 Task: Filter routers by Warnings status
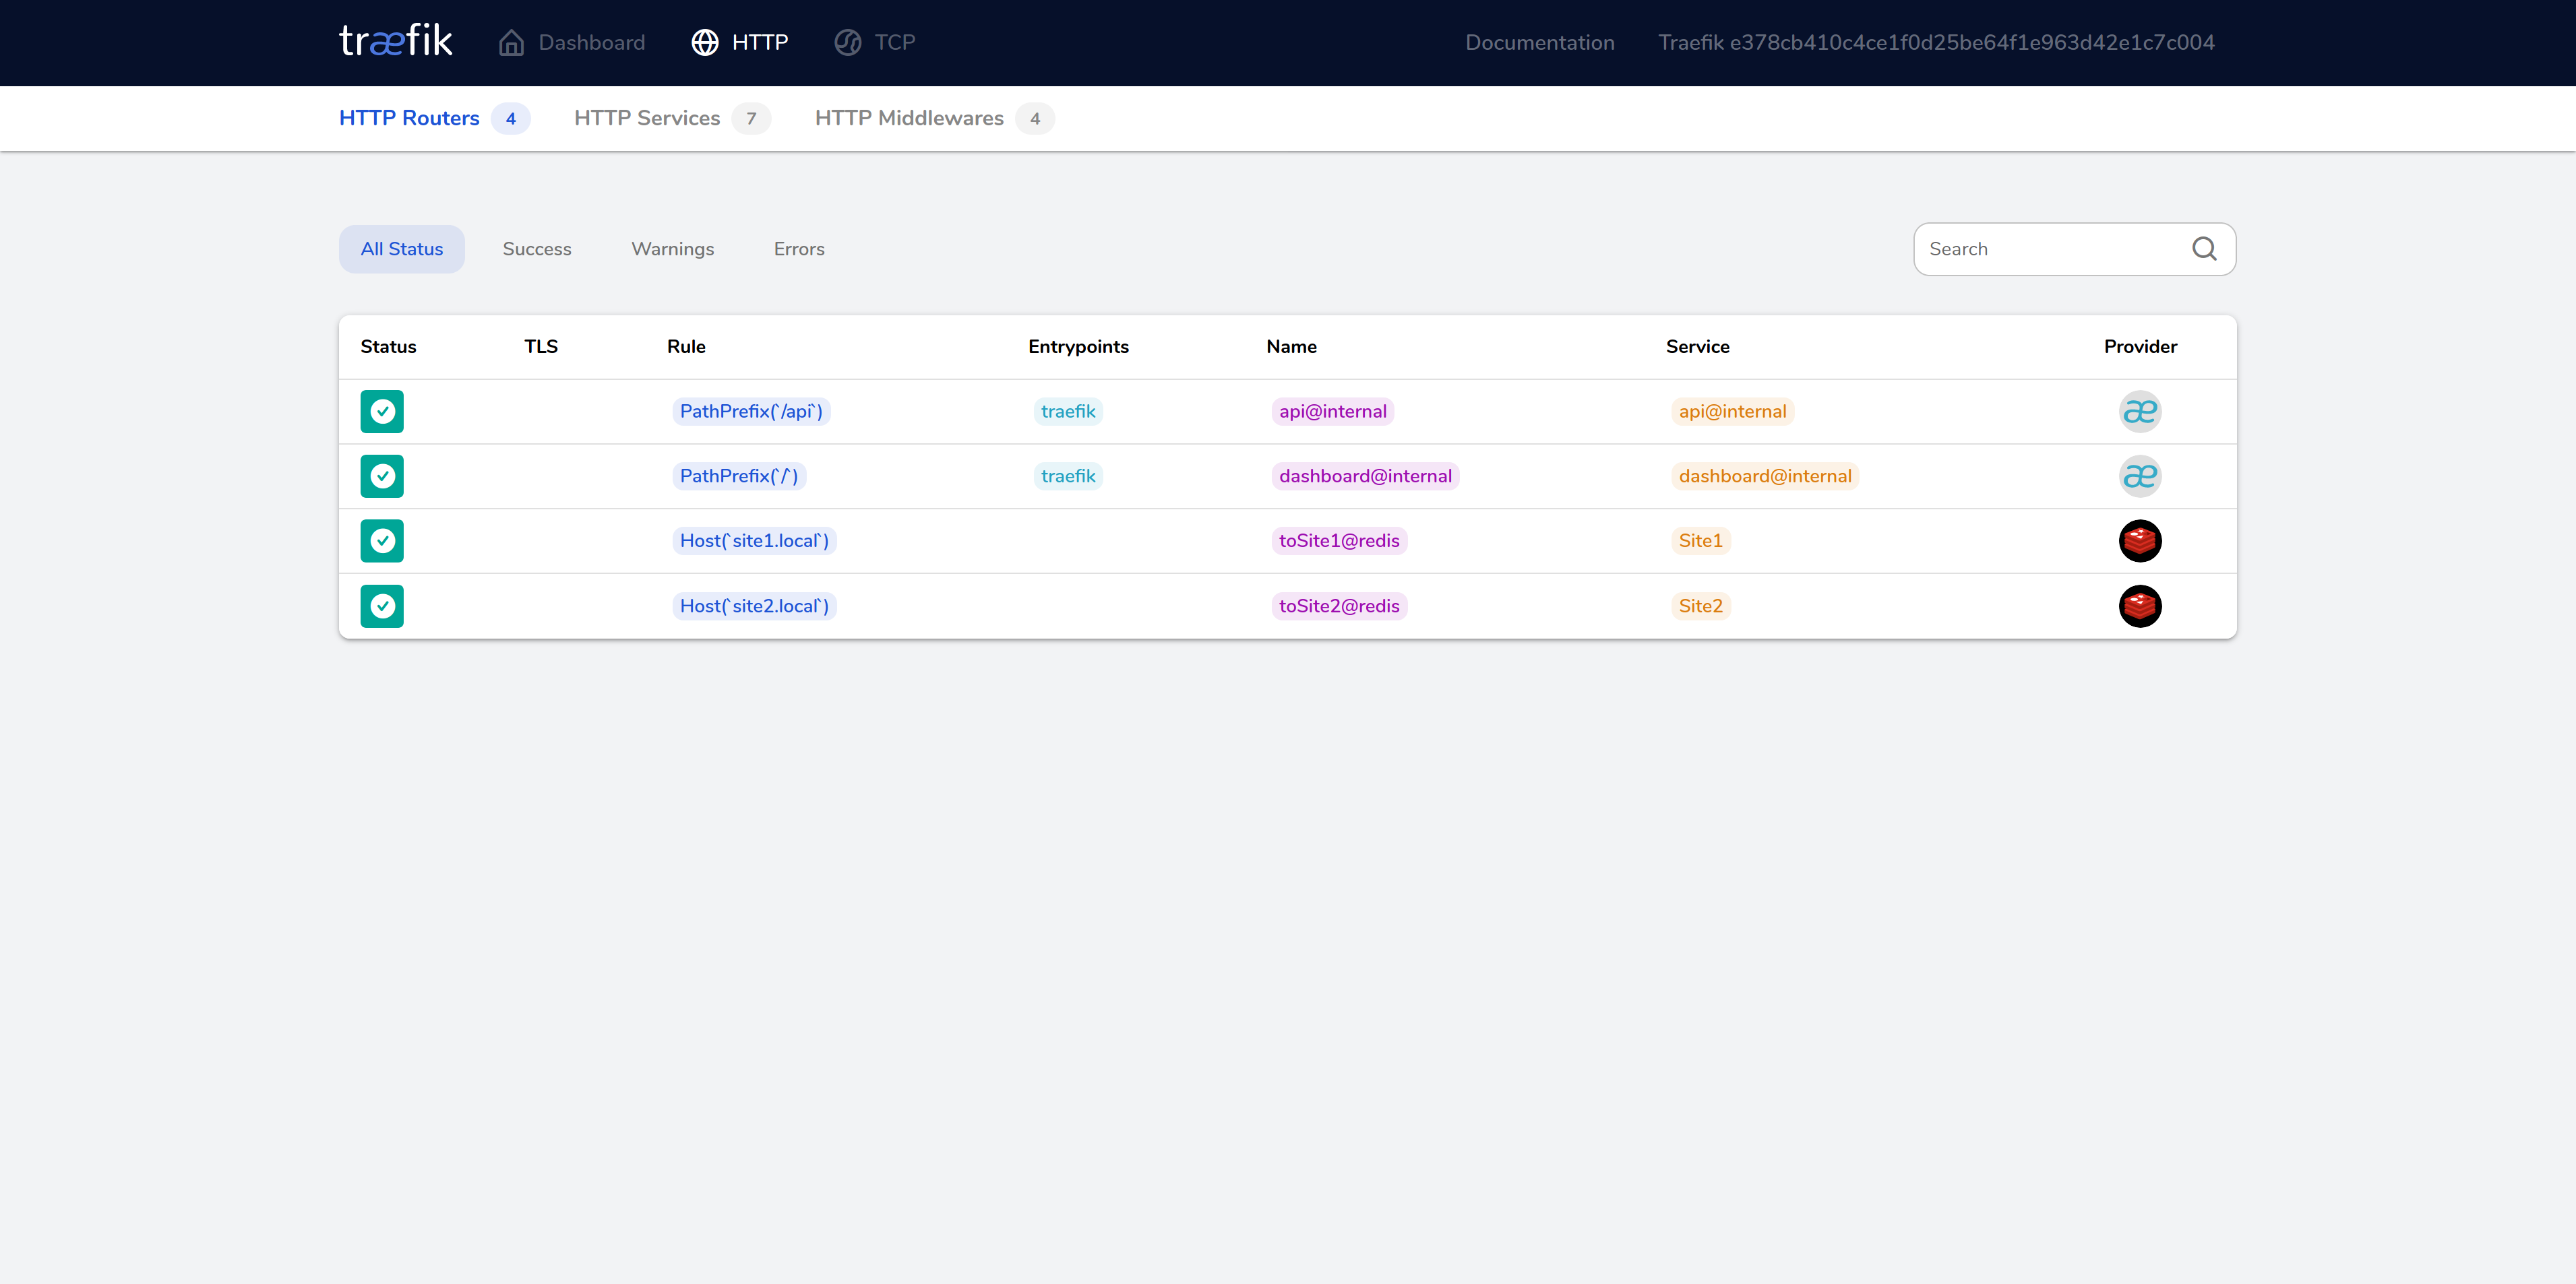pyautogui.click(x=672, y=249)
